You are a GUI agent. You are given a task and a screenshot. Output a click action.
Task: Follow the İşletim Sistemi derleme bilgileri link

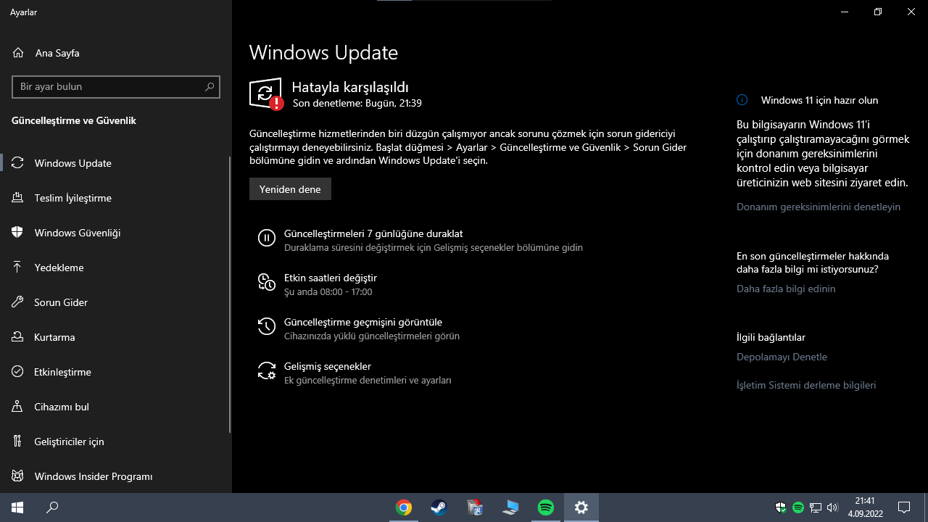(806, 385)
